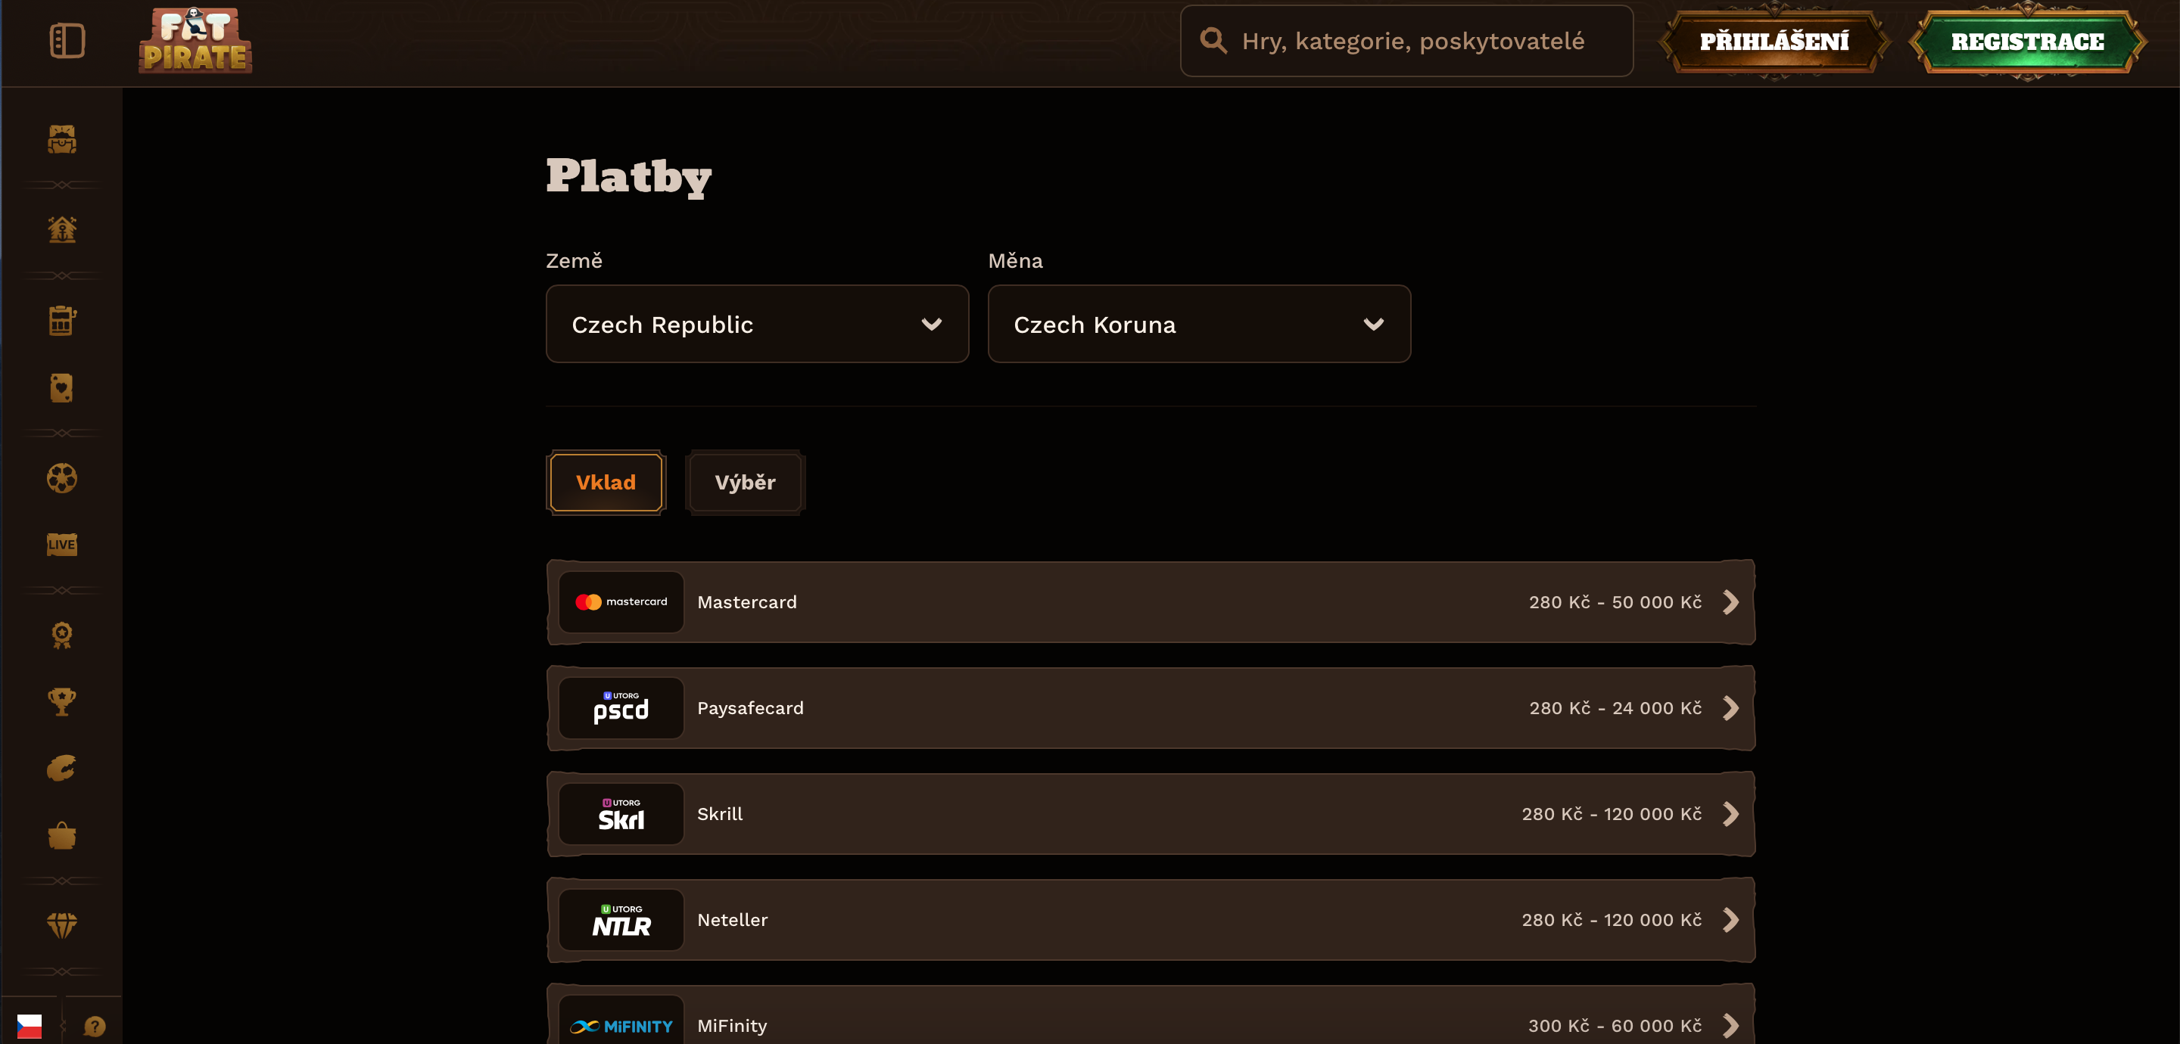Expand the Měna currency dropdown
2180x1044 pixels.
click(1199, 324)
